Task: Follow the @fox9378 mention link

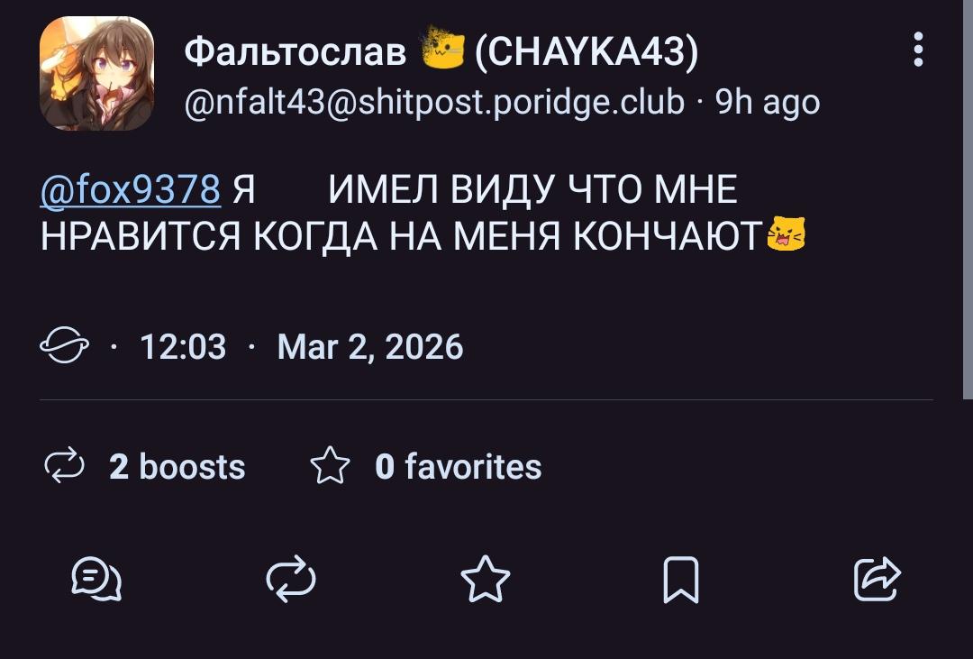Action: pyautogui.click(x=131, y=190)
